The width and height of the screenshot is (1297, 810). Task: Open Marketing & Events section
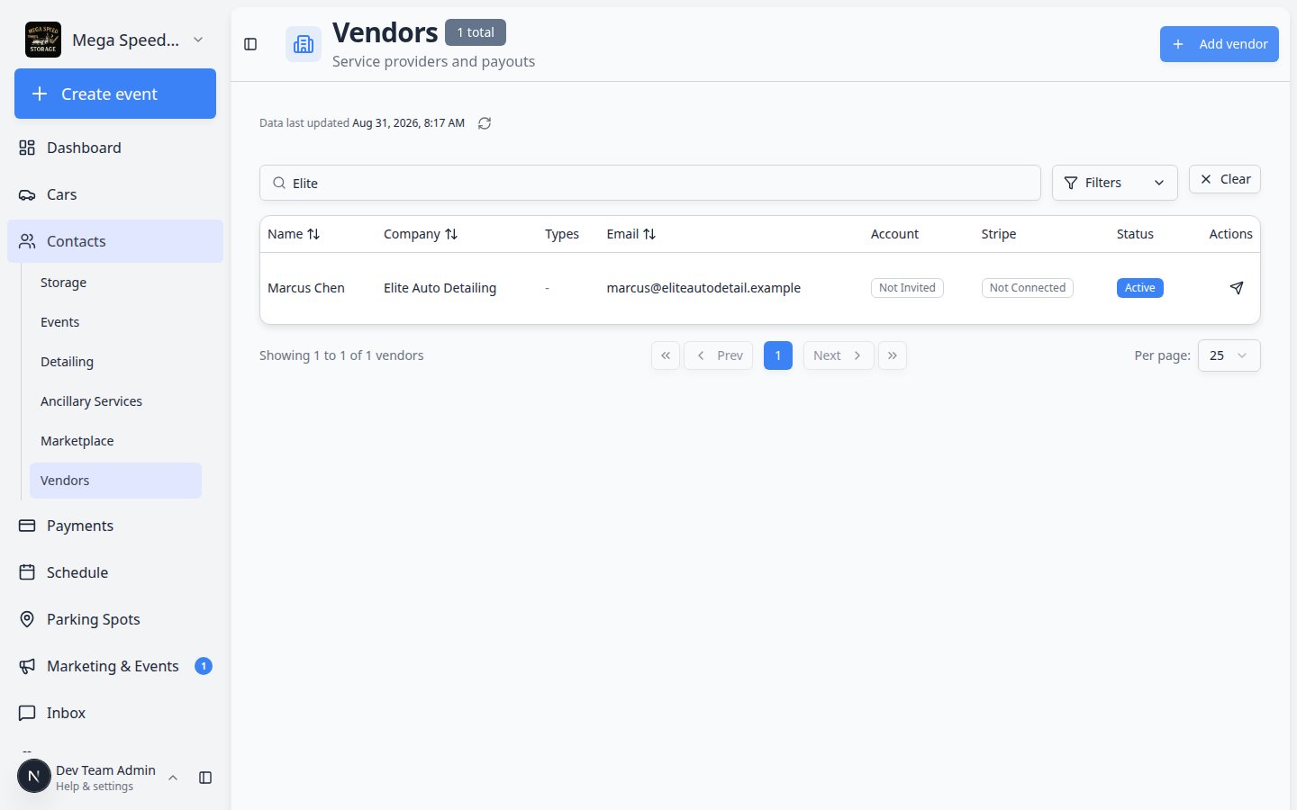pyautogui.click(x=115, y=666)
